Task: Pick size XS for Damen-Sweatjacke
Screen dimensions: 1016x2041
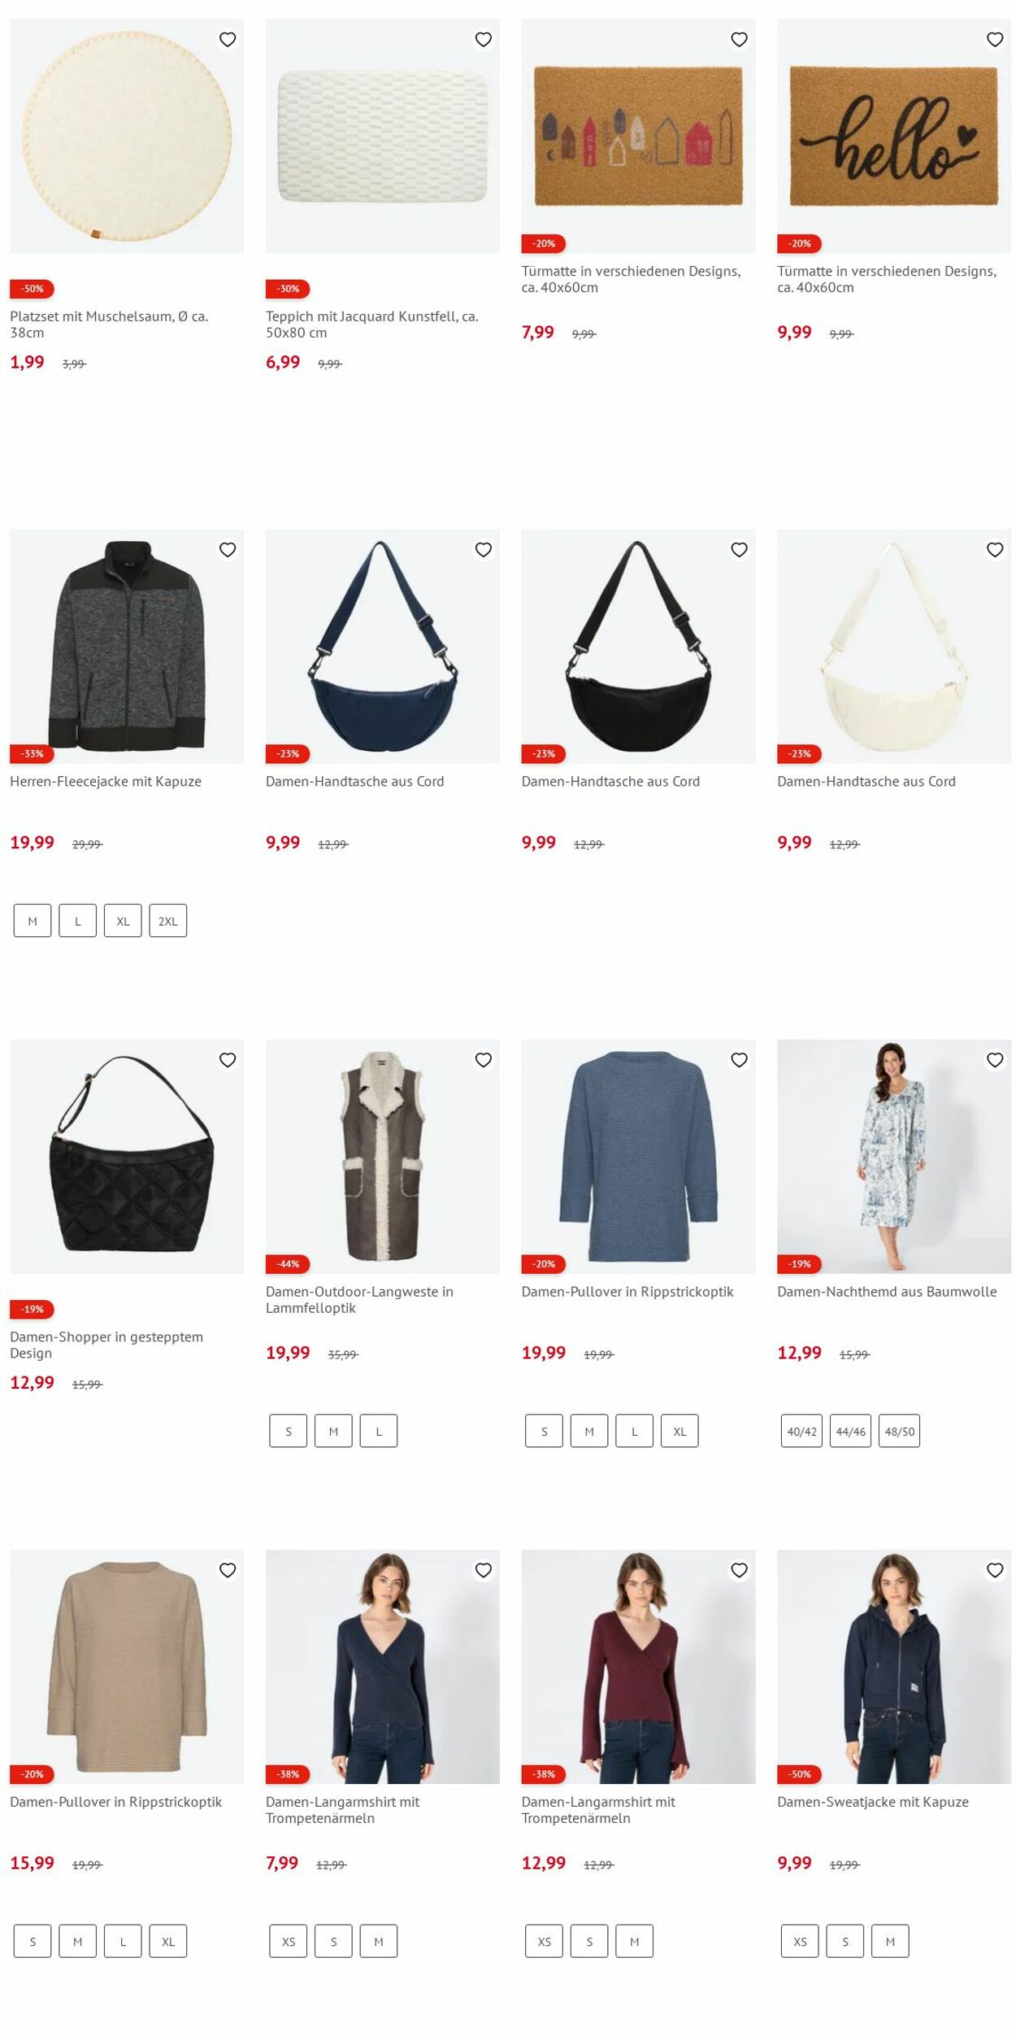Action: 800,1941
